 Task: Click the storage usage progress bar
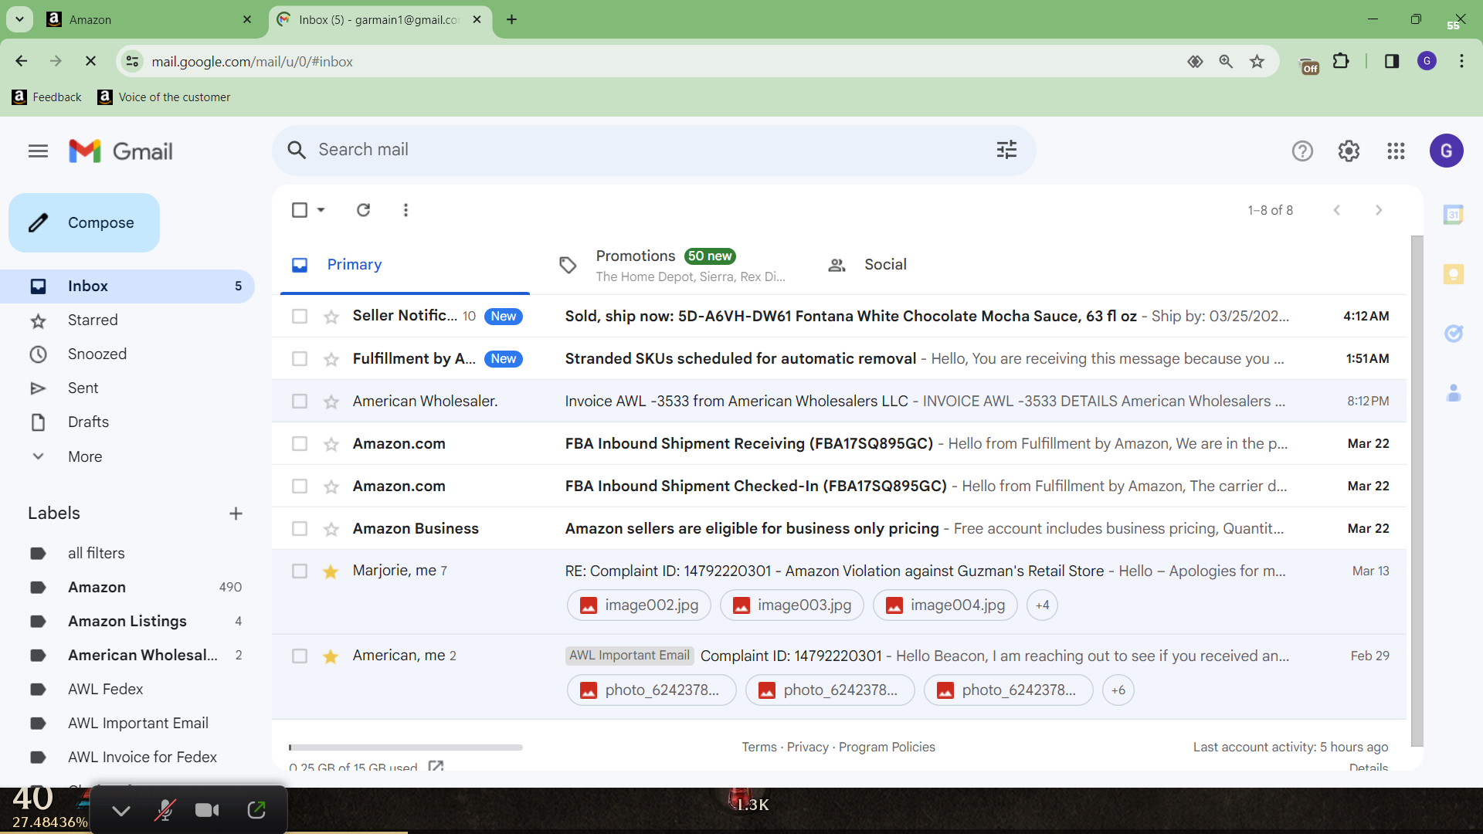(x=406, y=748)
